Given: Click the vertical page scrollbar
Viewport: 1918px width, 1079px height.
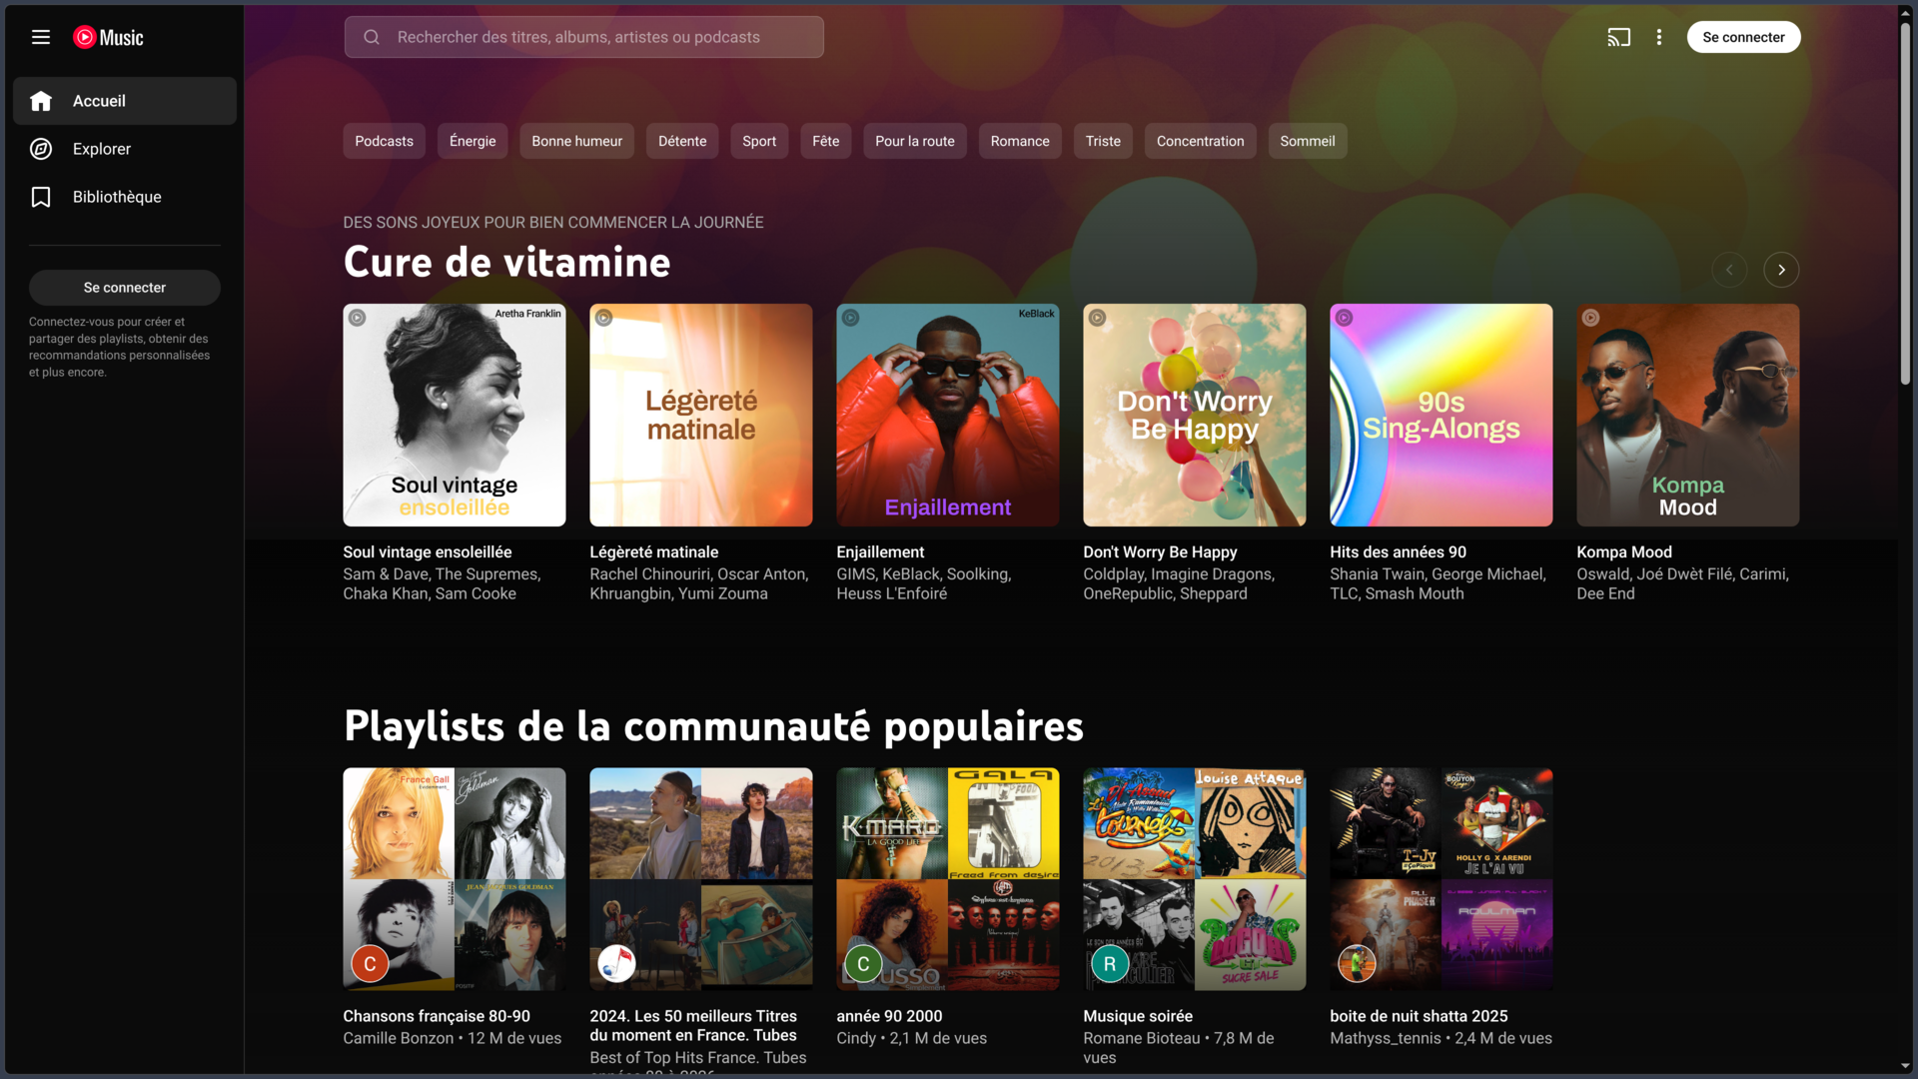Looking at the screenshot, I should [x=1905, y=205].
